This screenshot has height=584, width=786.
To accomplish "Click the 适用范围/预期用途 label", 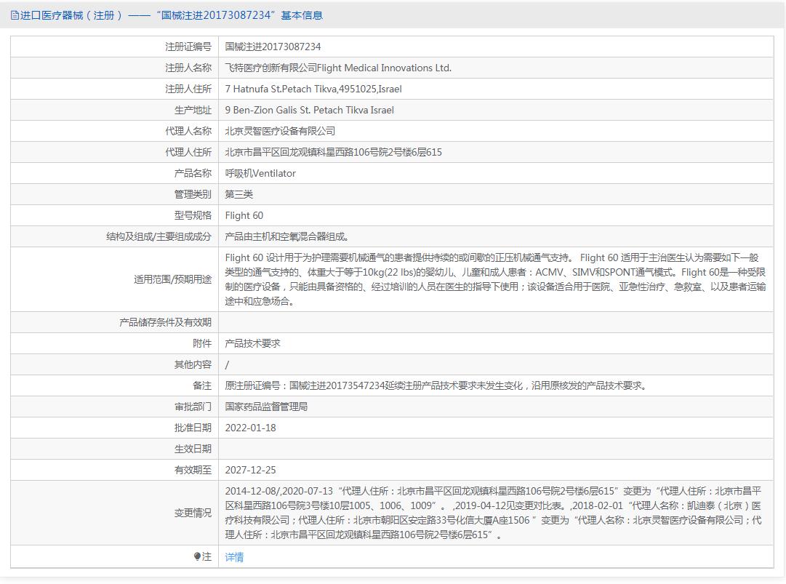I will [172, 279].
